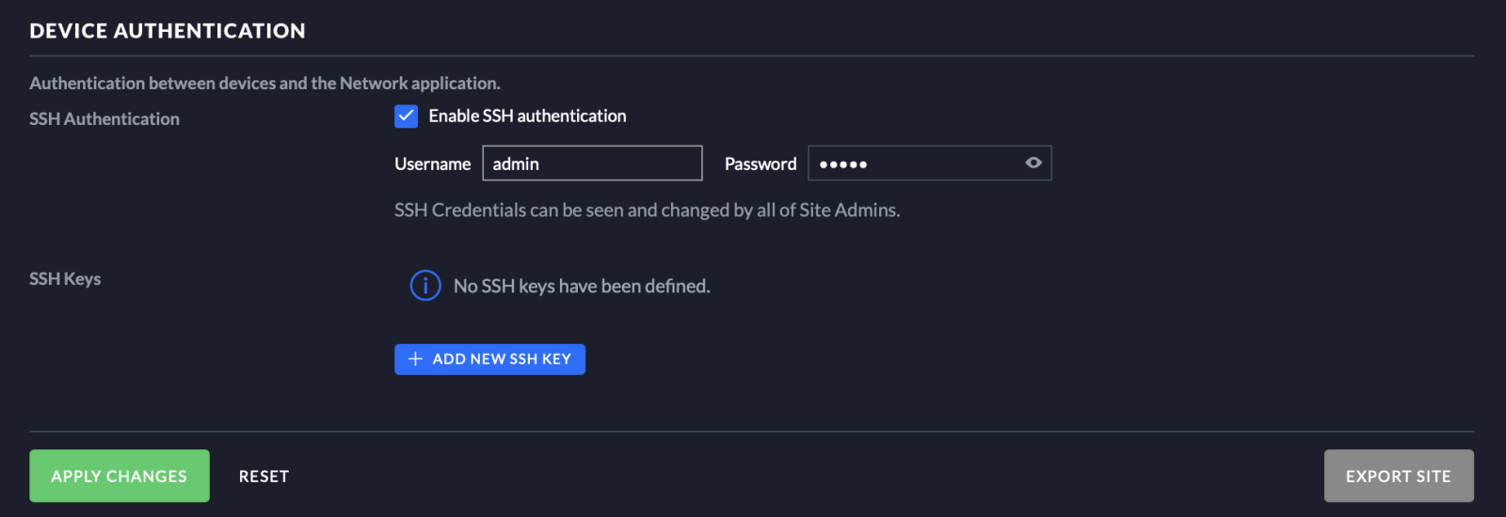Click the plus icon on Add SSH Key

tap(415, 359)
